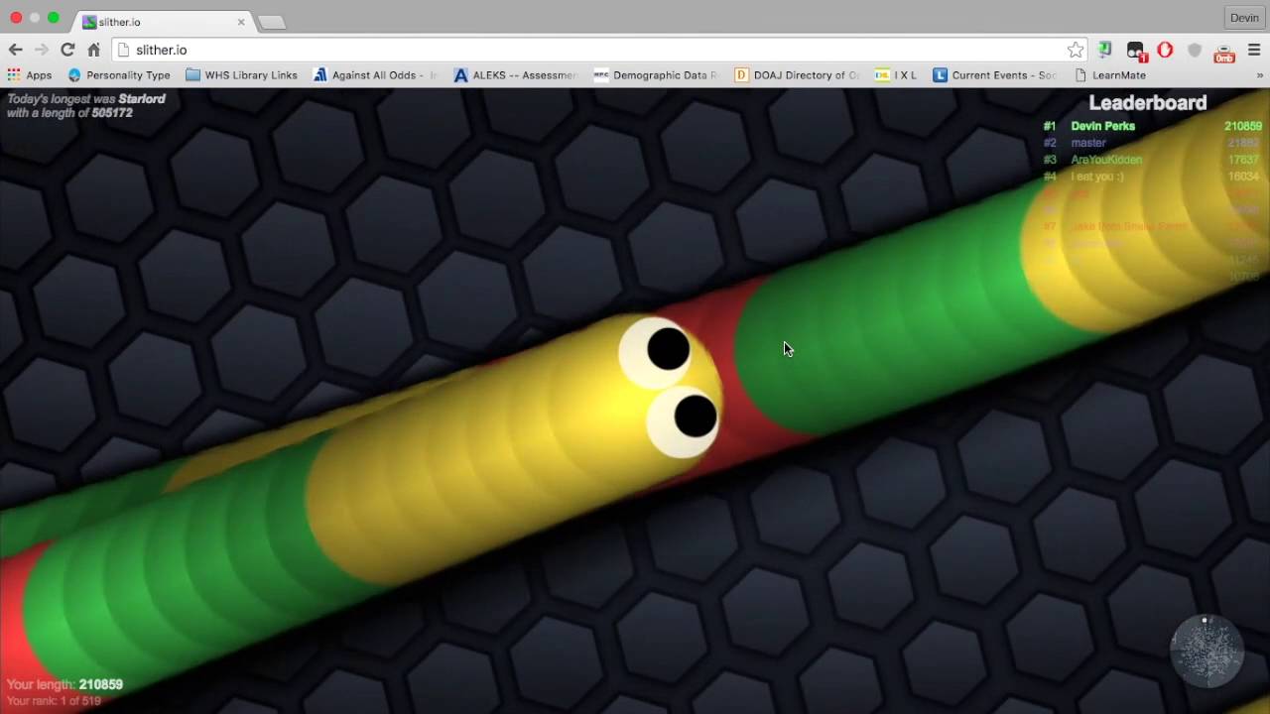Open the Chrome hamburger menu
This screenshot has height=714, width=1270.
[x=1254, y=50]
